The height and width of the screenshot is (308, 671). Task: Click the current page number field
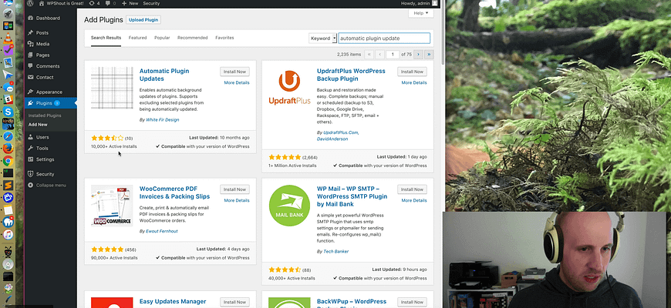tap(393, 54)
